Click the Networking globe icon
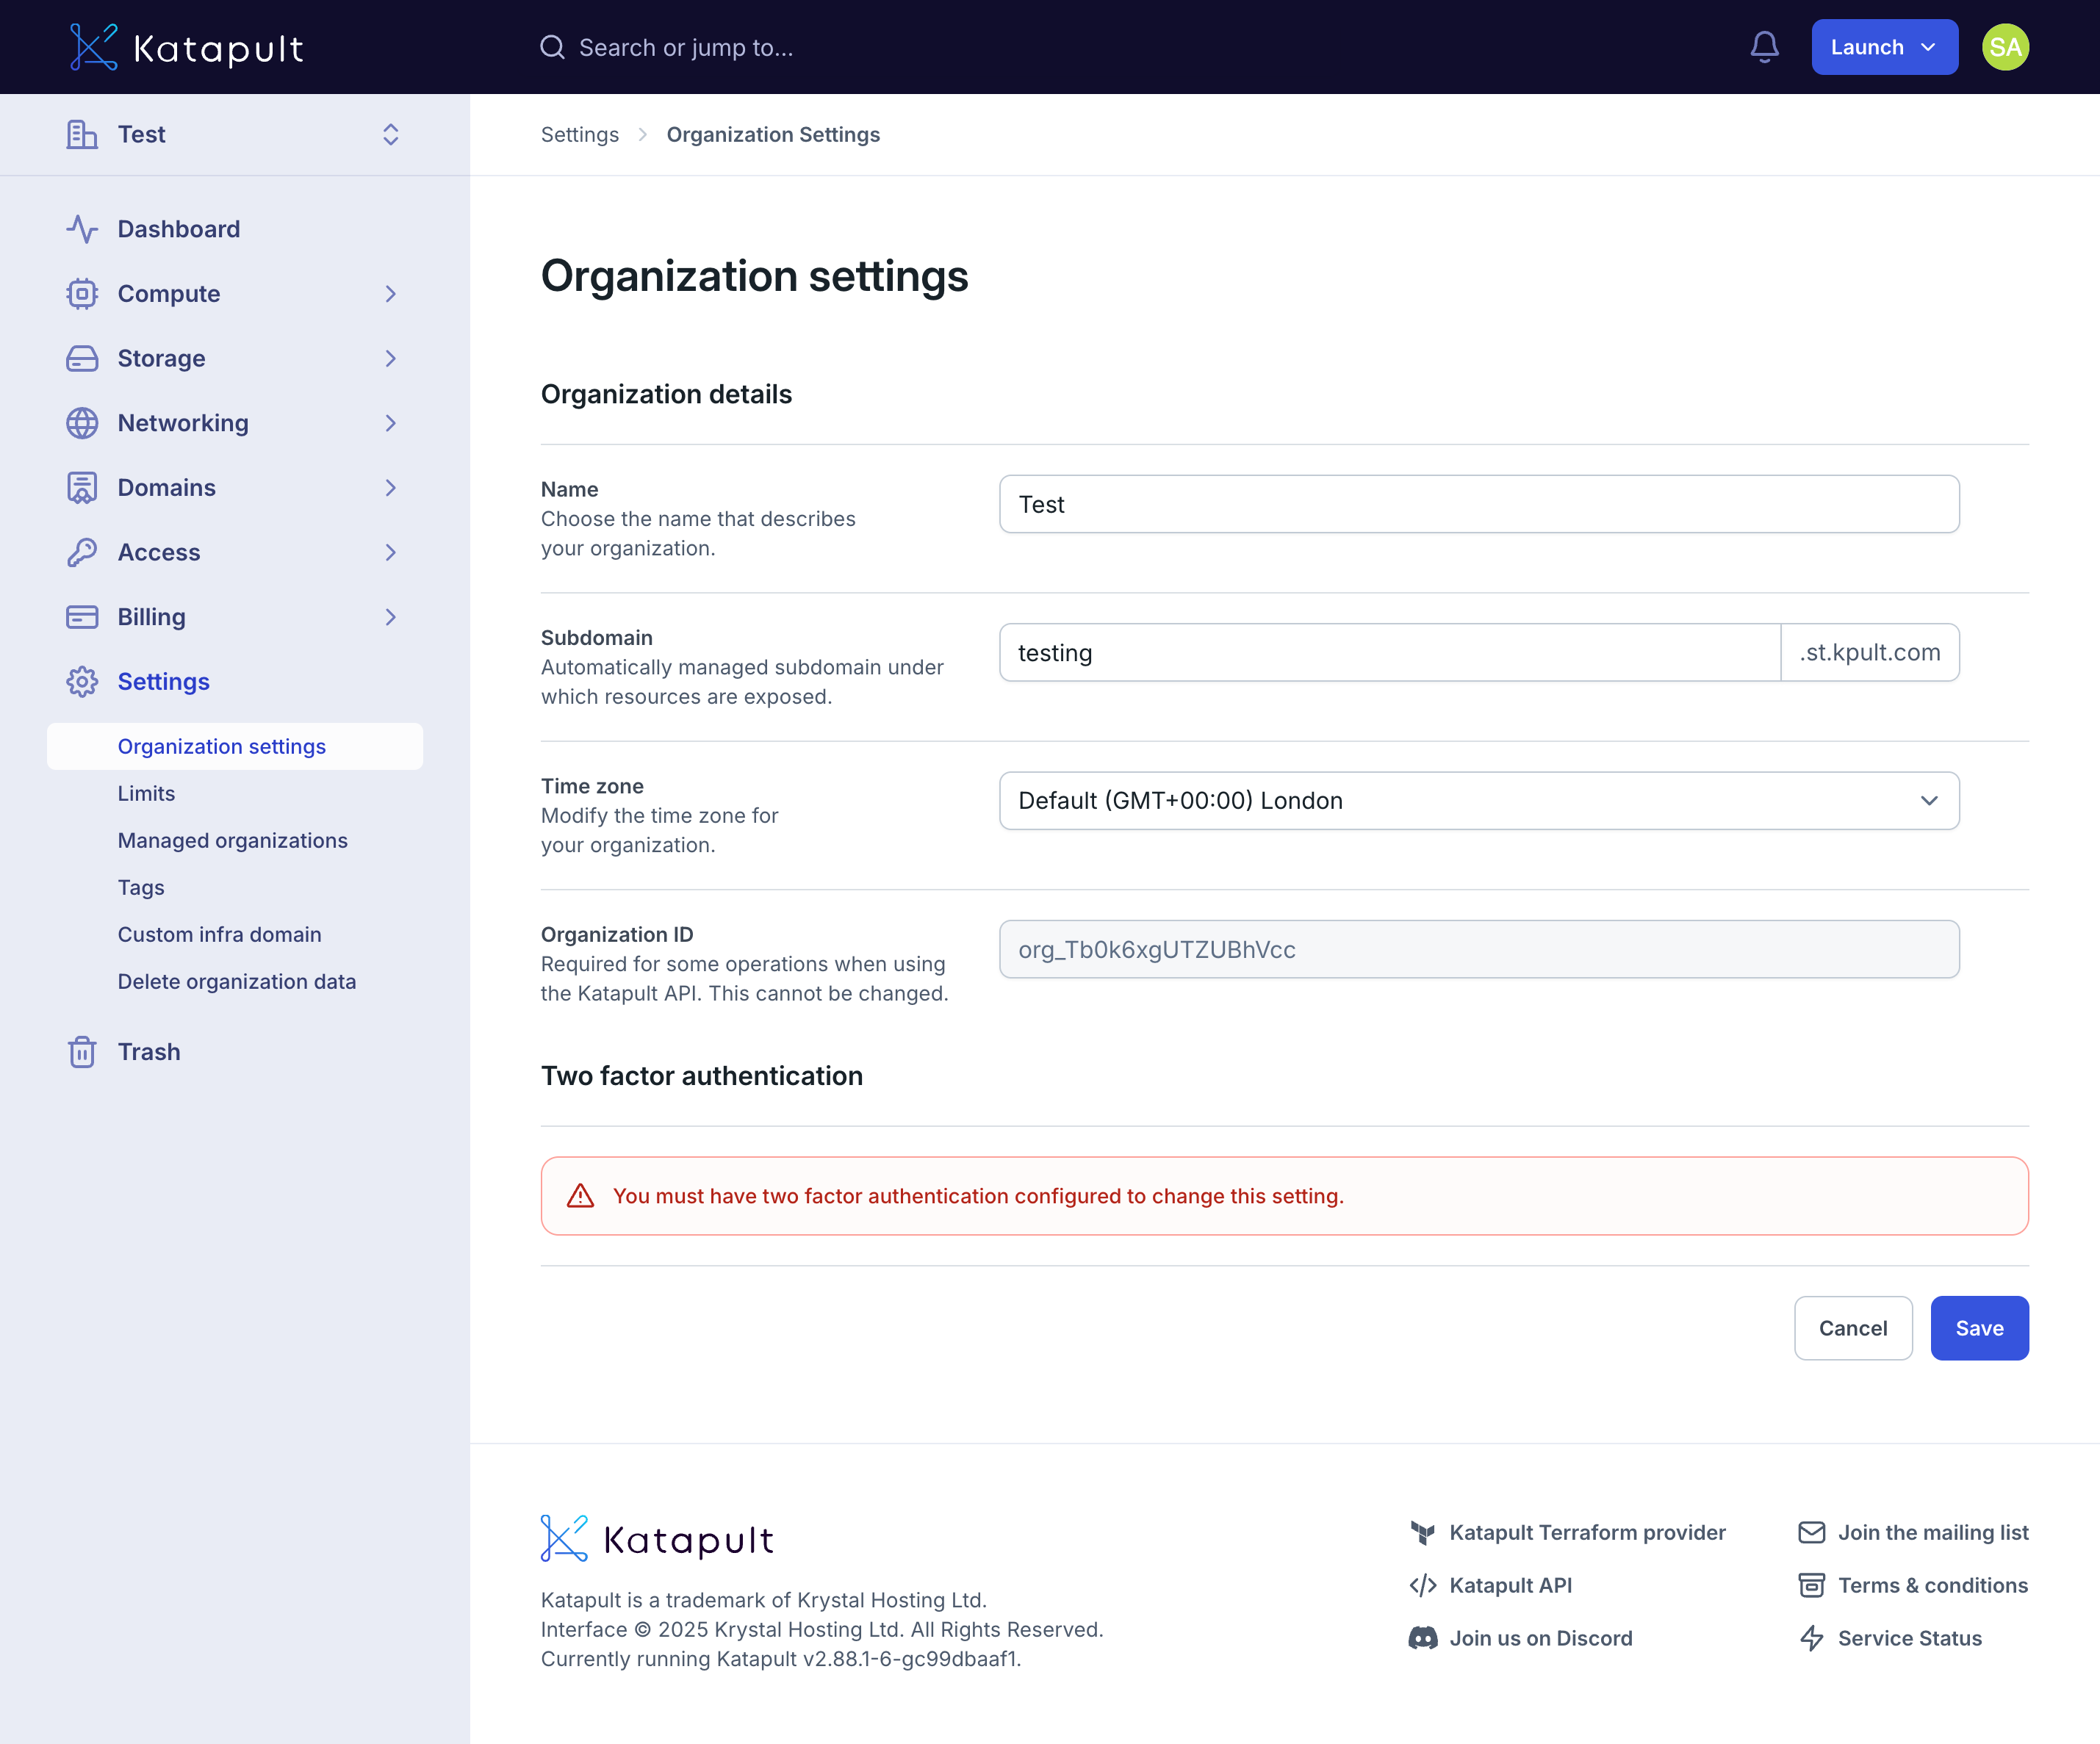The image size is (2100, 1744). (82, 423)
